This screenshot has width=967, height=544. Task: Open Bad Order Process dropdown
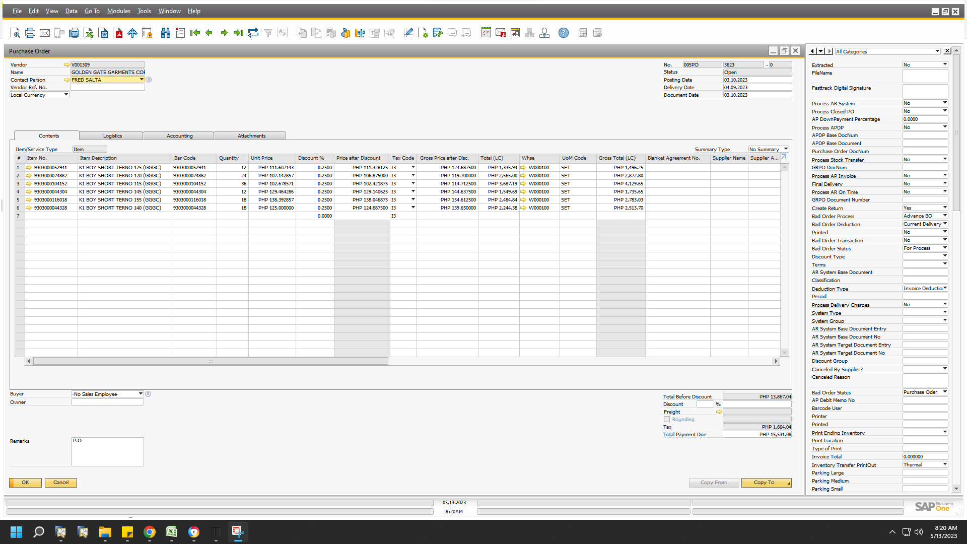945,216
